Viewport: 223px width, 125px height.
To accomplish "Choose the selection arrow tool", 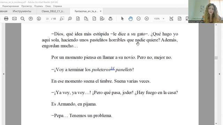I will click(122, 18).
